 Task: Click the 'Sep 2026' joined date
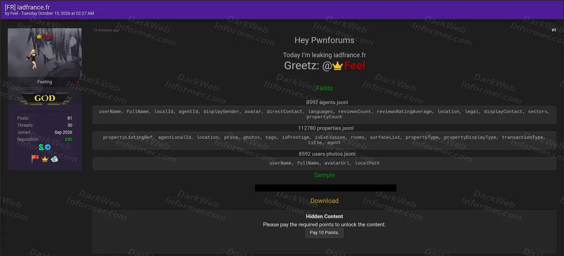point(64,133)
